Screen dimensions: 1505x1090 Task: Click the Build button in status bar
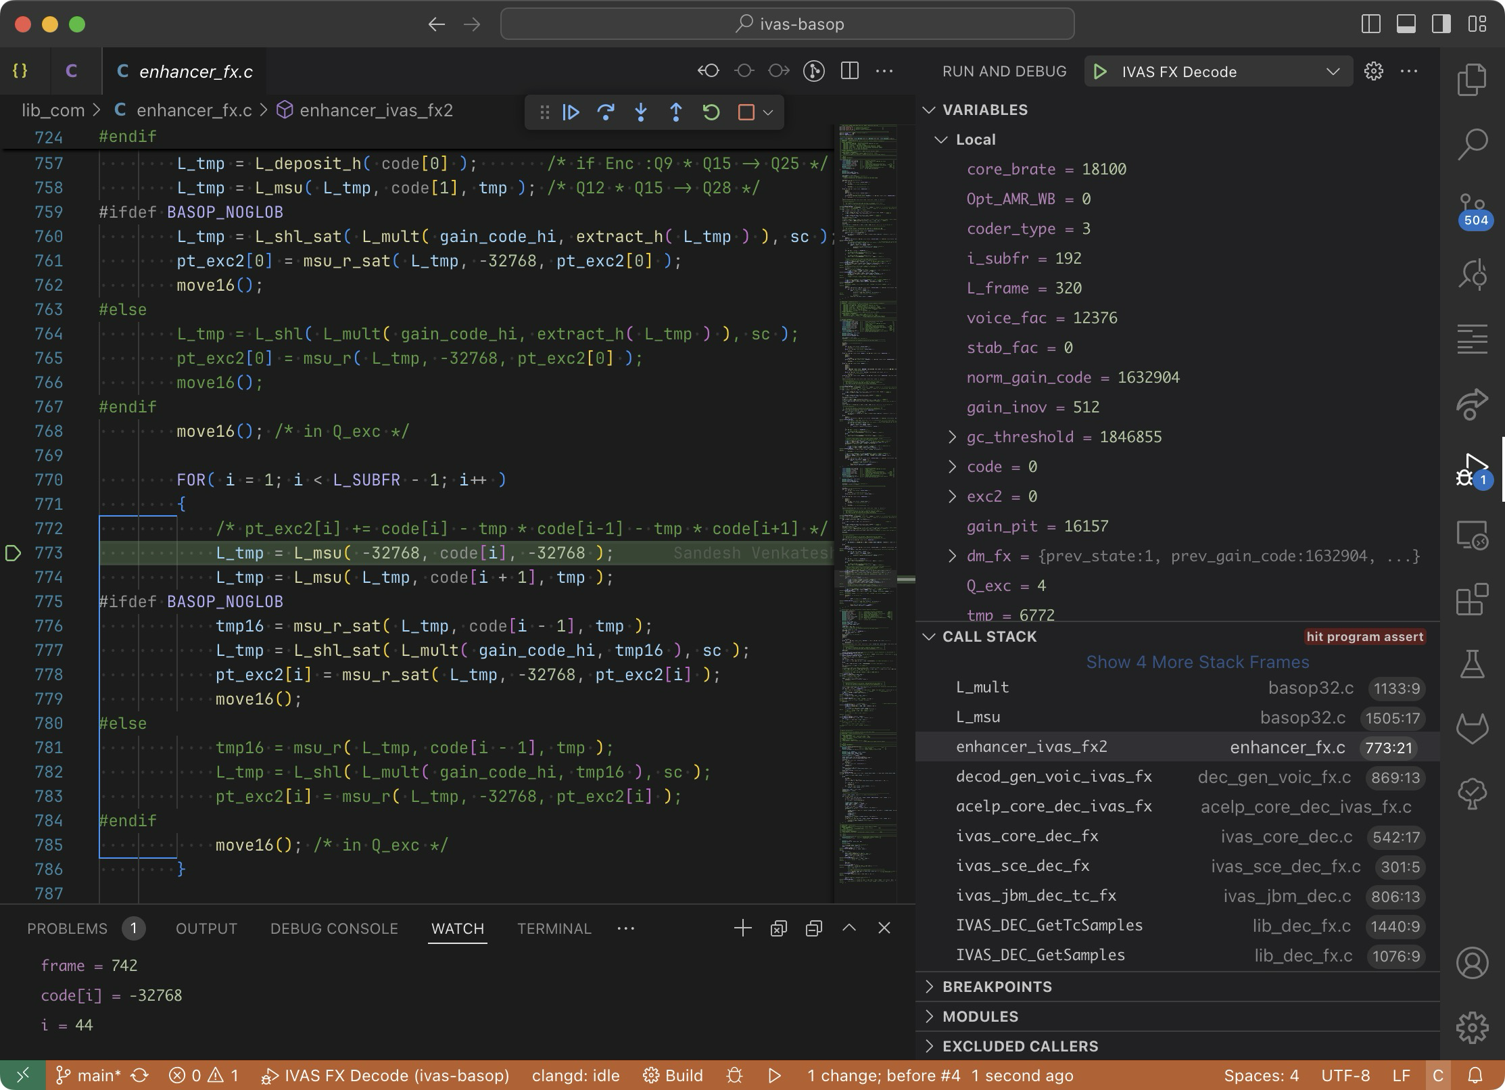[x=673, y=1075]
